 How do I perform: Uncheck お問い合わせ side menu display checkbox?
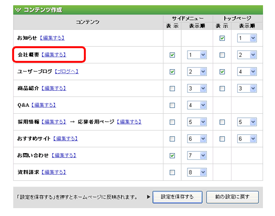(172, 156)
